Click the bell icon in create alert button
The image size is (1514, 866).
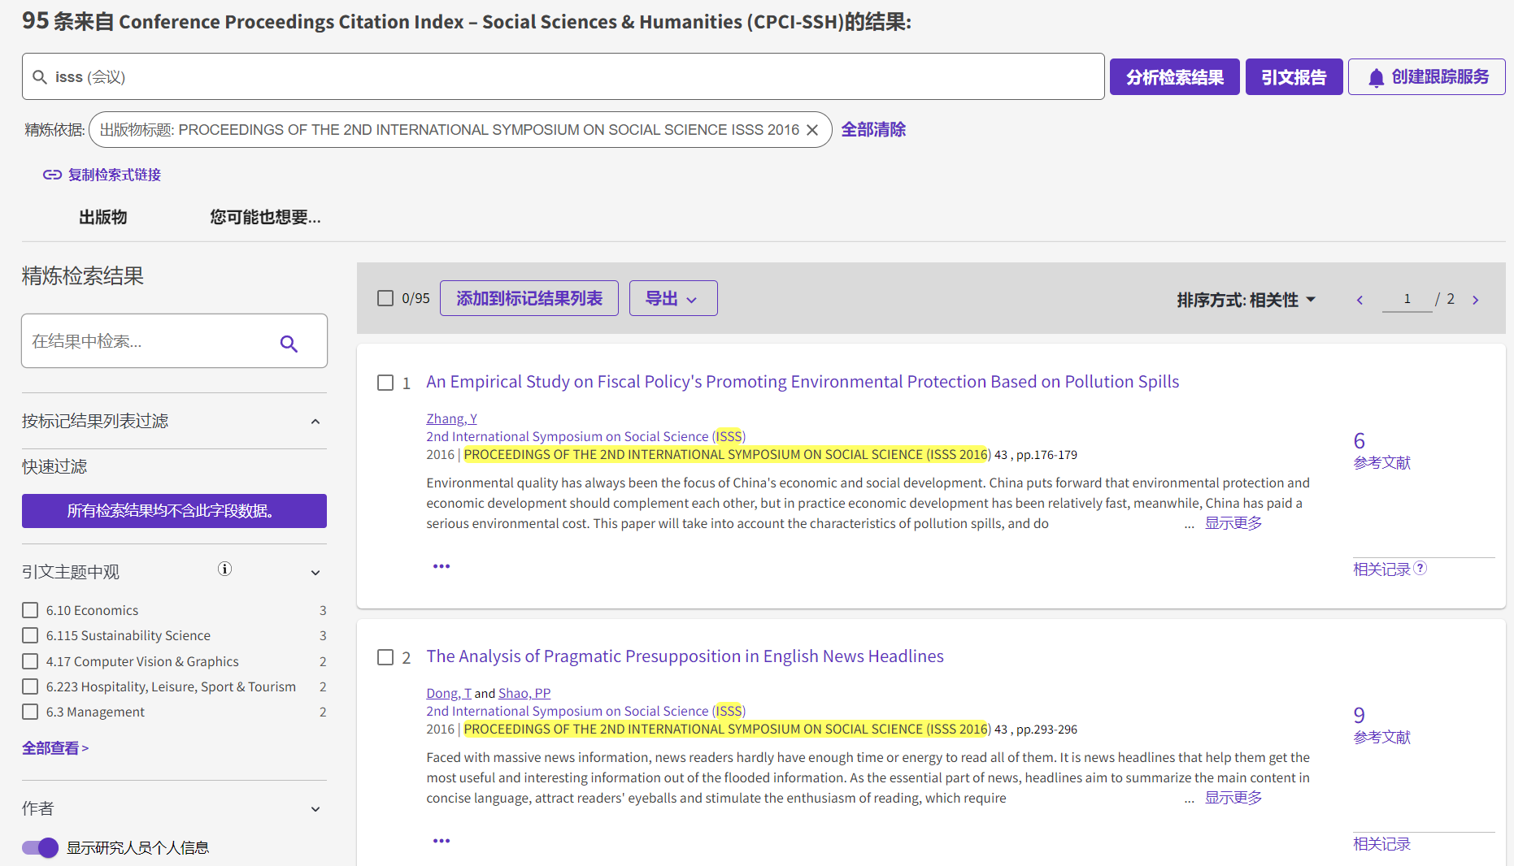1376,78
